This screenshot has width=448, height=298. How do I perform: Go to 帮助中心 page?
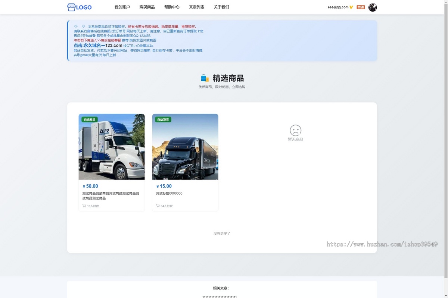click(x=172, y=7)
